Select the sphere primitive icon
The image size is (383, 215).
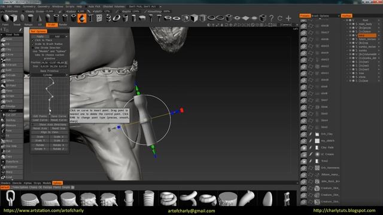pos(5,18)
